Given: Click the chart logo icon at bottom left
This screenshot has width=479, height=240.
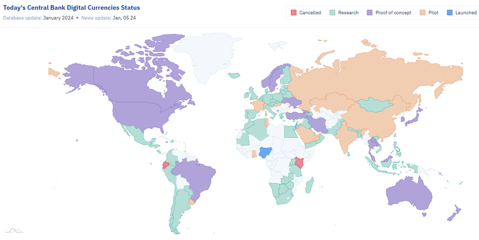Looking at the screenshot, I should 14,230.
